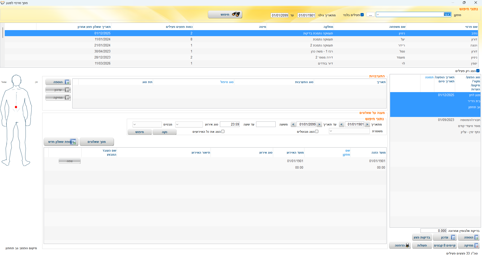Click הוספה under the wound list

point(469,237)
